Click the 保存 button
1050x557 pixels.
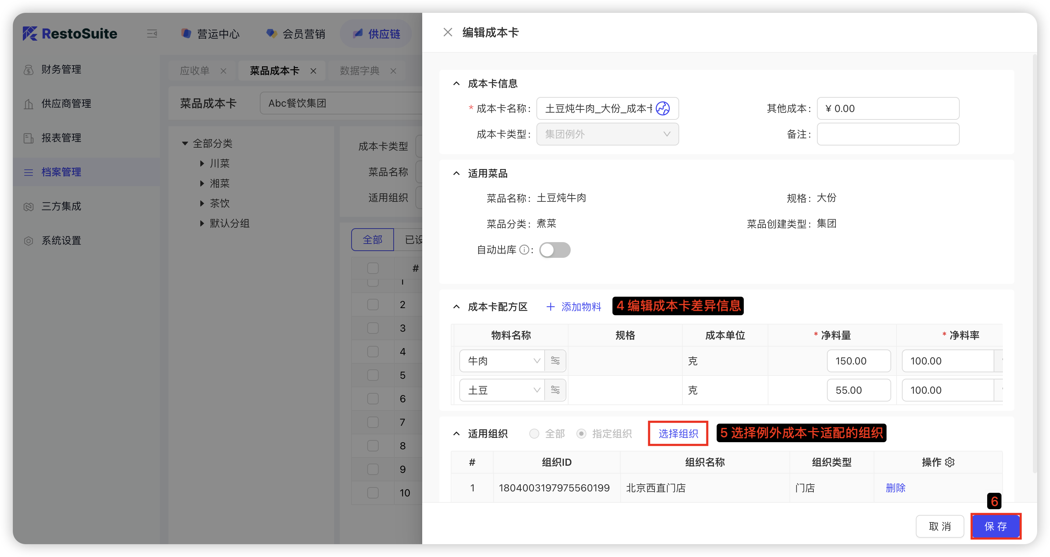pyautogui.click(x=995, y=526)
